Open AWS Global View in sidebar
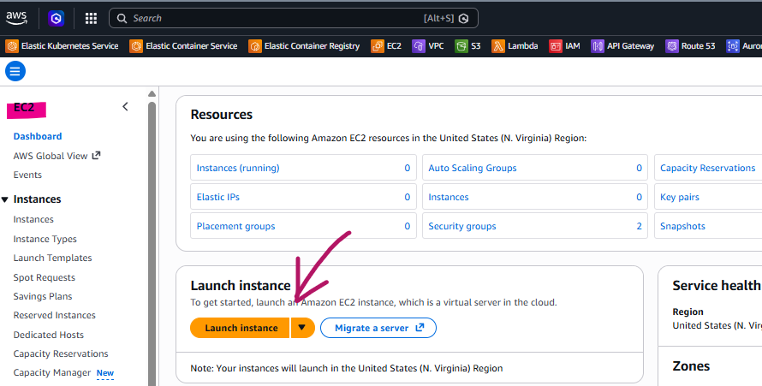This screenshot has width=762, height=386. click(51, 156)
